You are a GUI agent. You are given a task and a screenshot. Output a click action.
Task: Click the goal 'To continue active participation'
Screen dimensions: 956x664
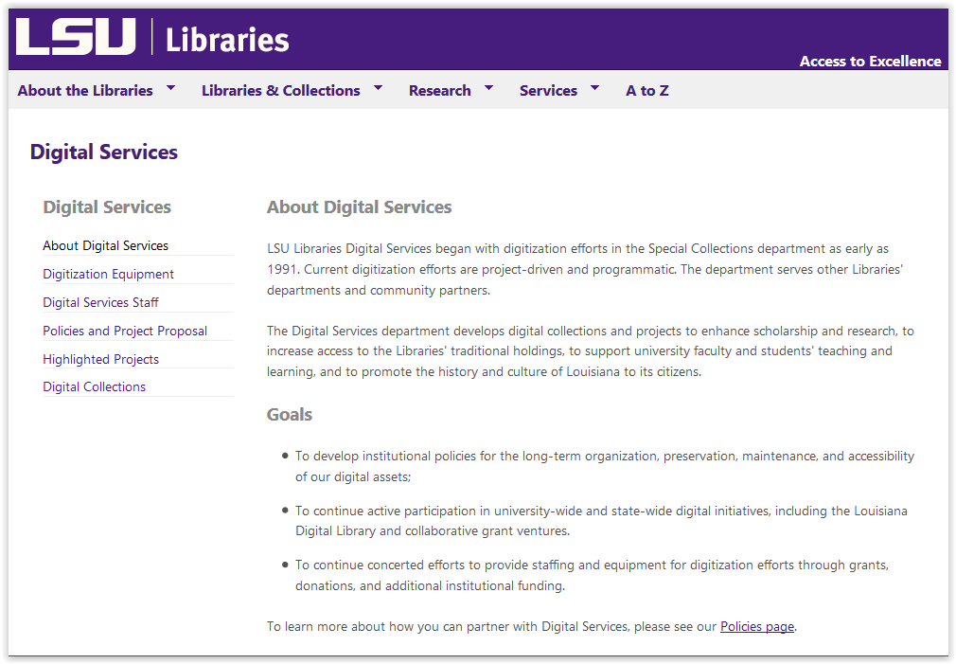[x=601, y=521]
